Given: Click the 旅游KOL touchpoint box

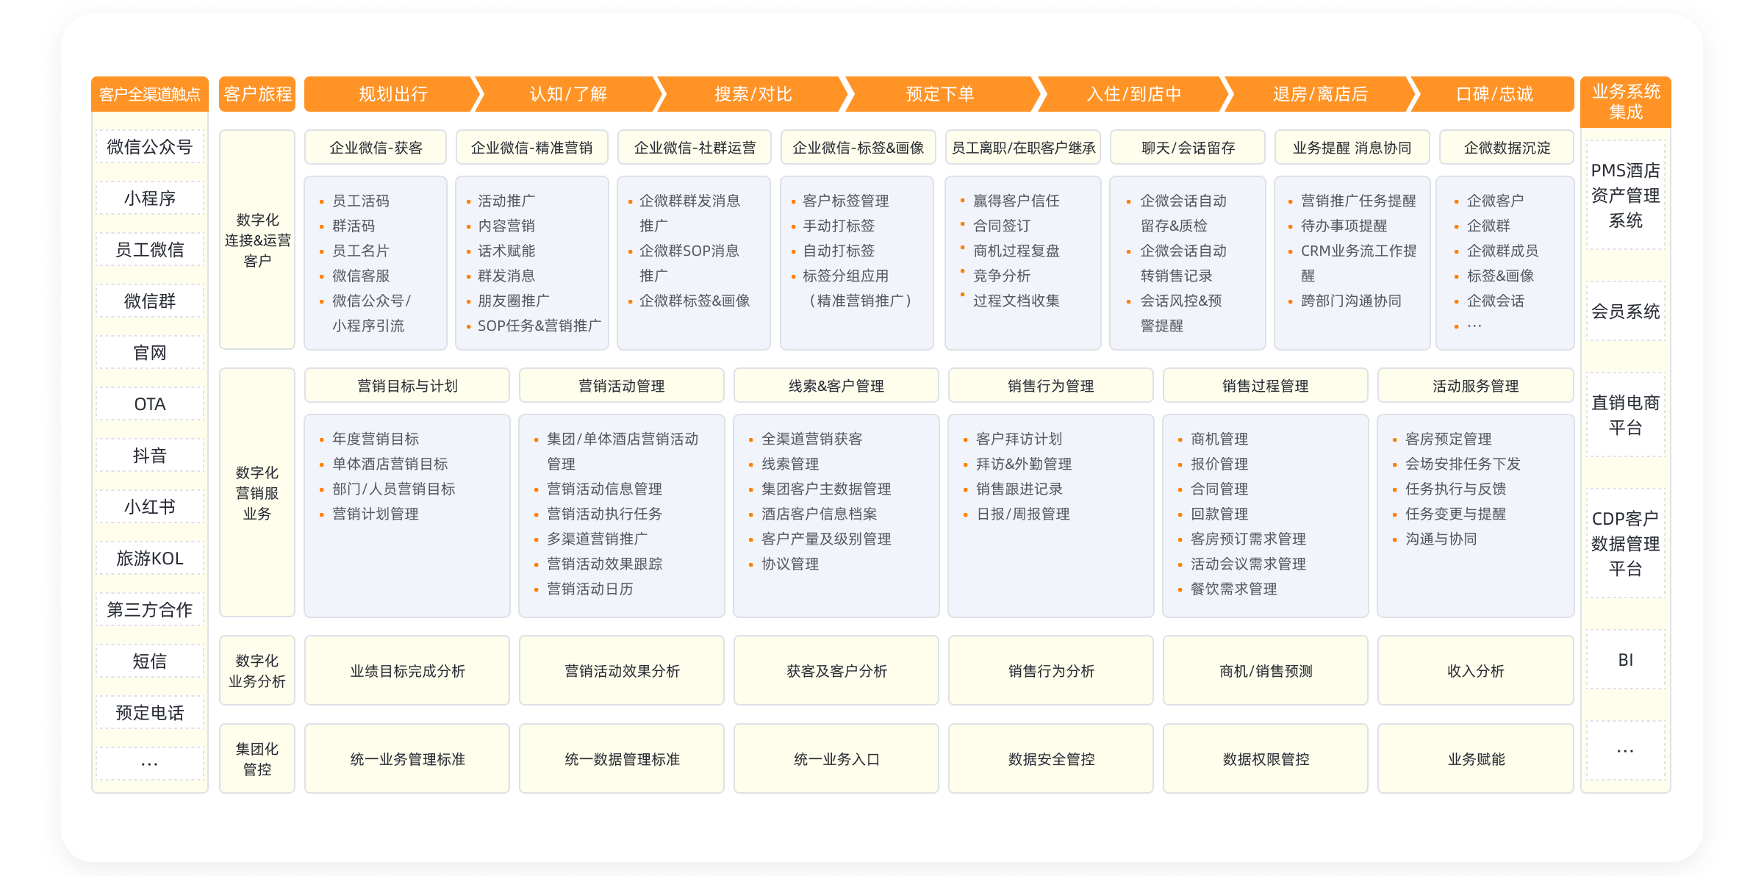Looking at the screenshot, I should click(149, 559).
